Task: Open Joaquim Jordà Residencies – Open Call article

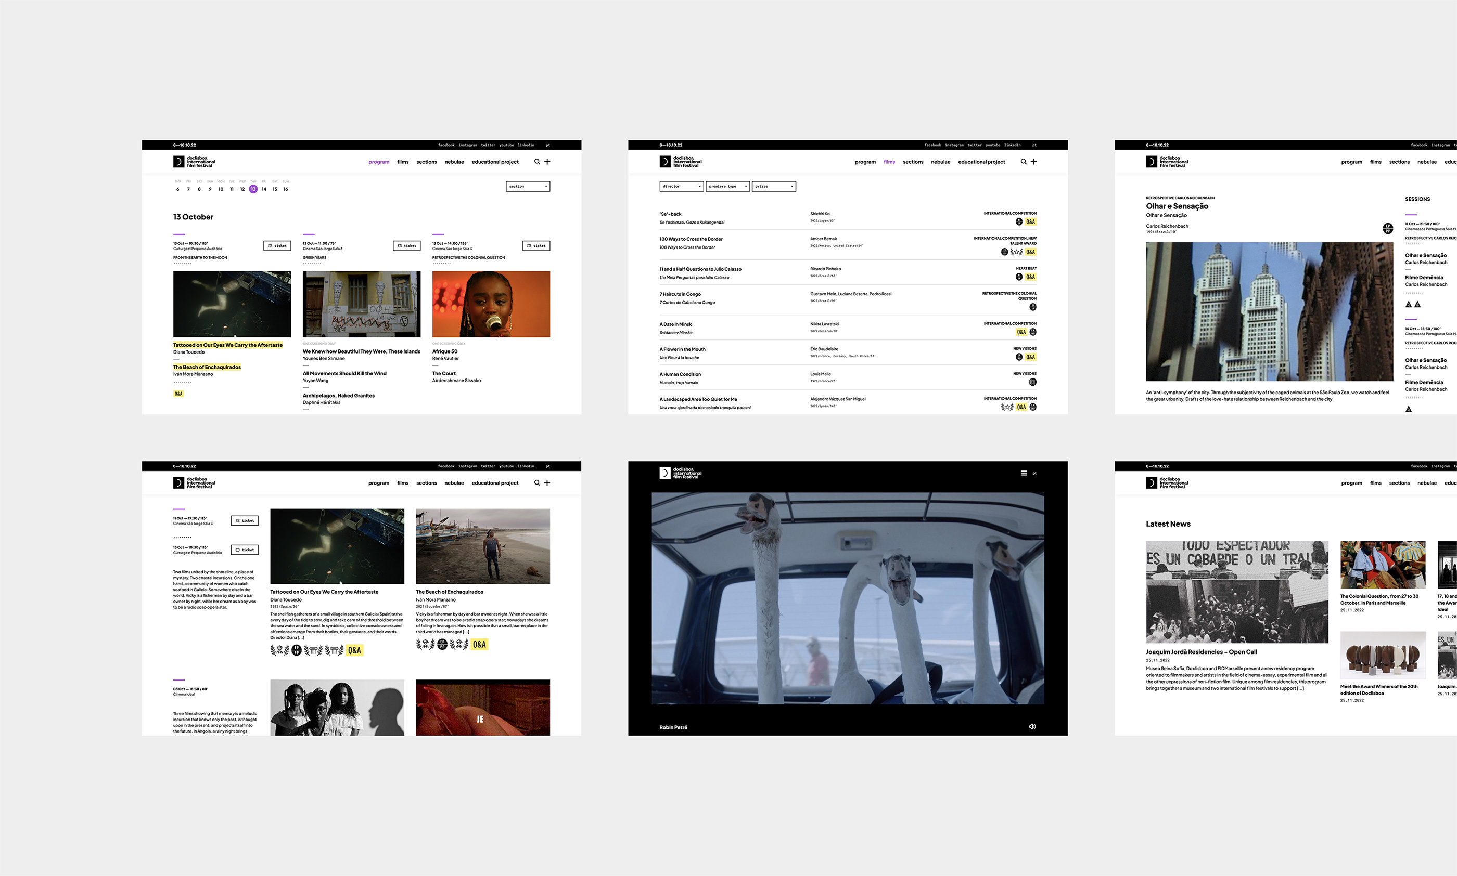Action: coord(1201,652)
